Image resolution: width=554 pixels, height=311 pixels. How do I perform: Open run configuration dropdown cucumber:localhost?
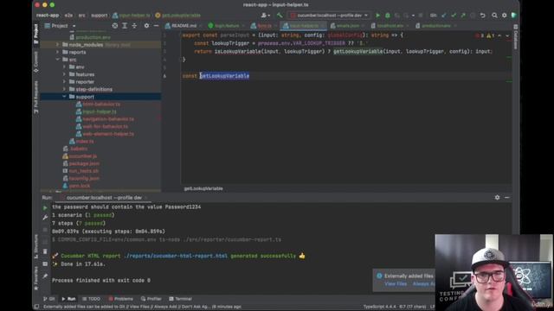(329, 16)
